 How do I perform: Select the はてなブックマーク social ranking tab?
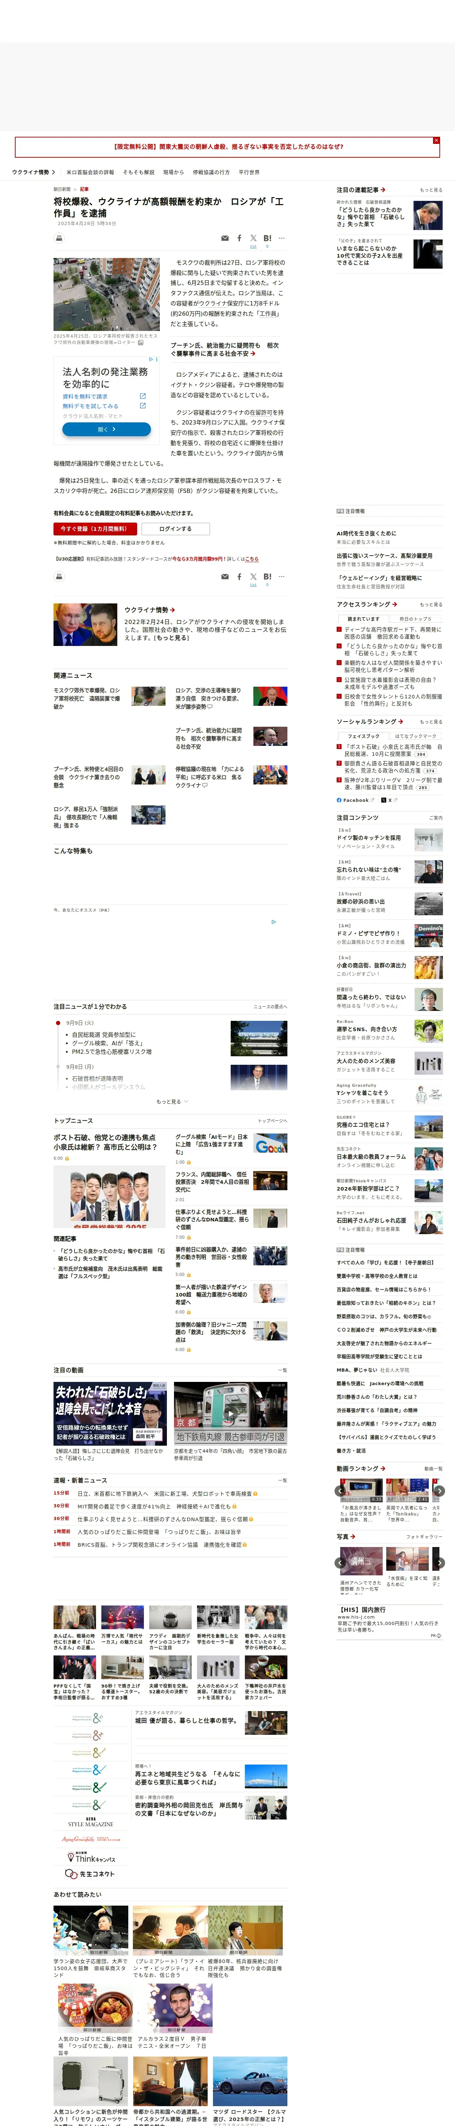pyautogui.click(x=415, y=736)
